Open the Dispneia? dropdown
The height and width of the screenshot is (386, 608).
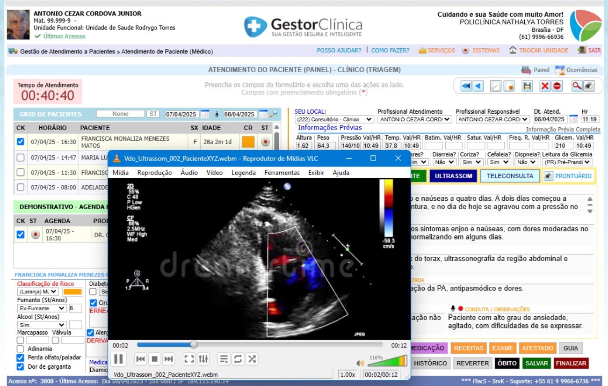526,162
